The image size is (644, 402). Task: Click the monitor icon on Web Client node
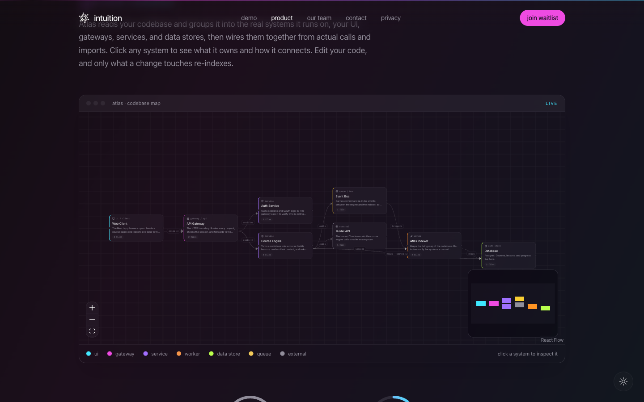[x=114, y=219]
